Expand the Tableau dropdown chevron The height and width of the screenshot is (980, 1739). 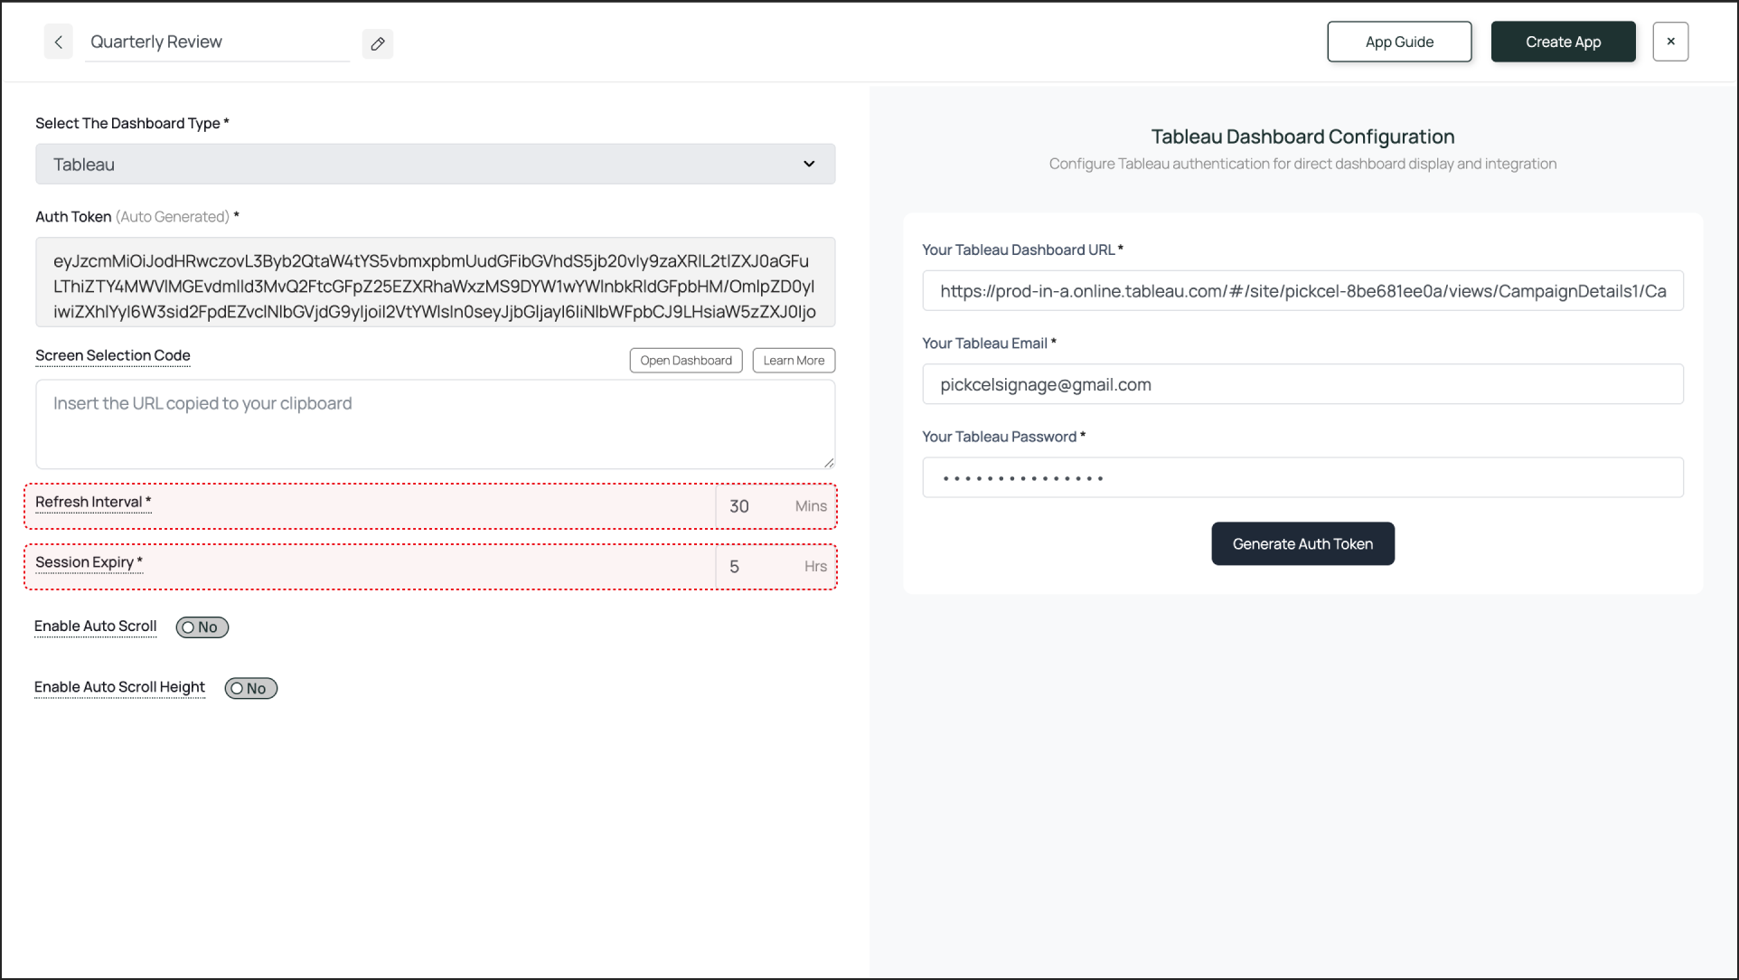click(809, 165)
